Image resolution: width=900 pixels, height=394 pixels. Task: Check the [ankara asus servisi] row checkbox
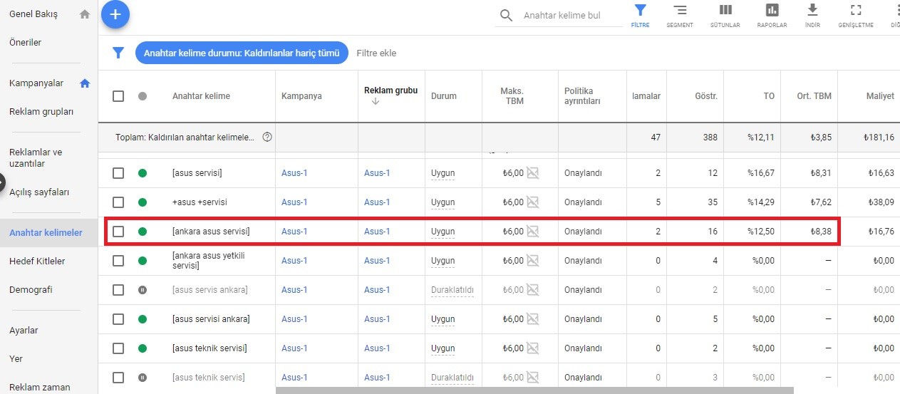[x=118, y=232]
